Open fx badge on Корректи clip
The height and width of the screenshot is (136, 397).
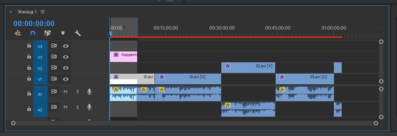116,55
